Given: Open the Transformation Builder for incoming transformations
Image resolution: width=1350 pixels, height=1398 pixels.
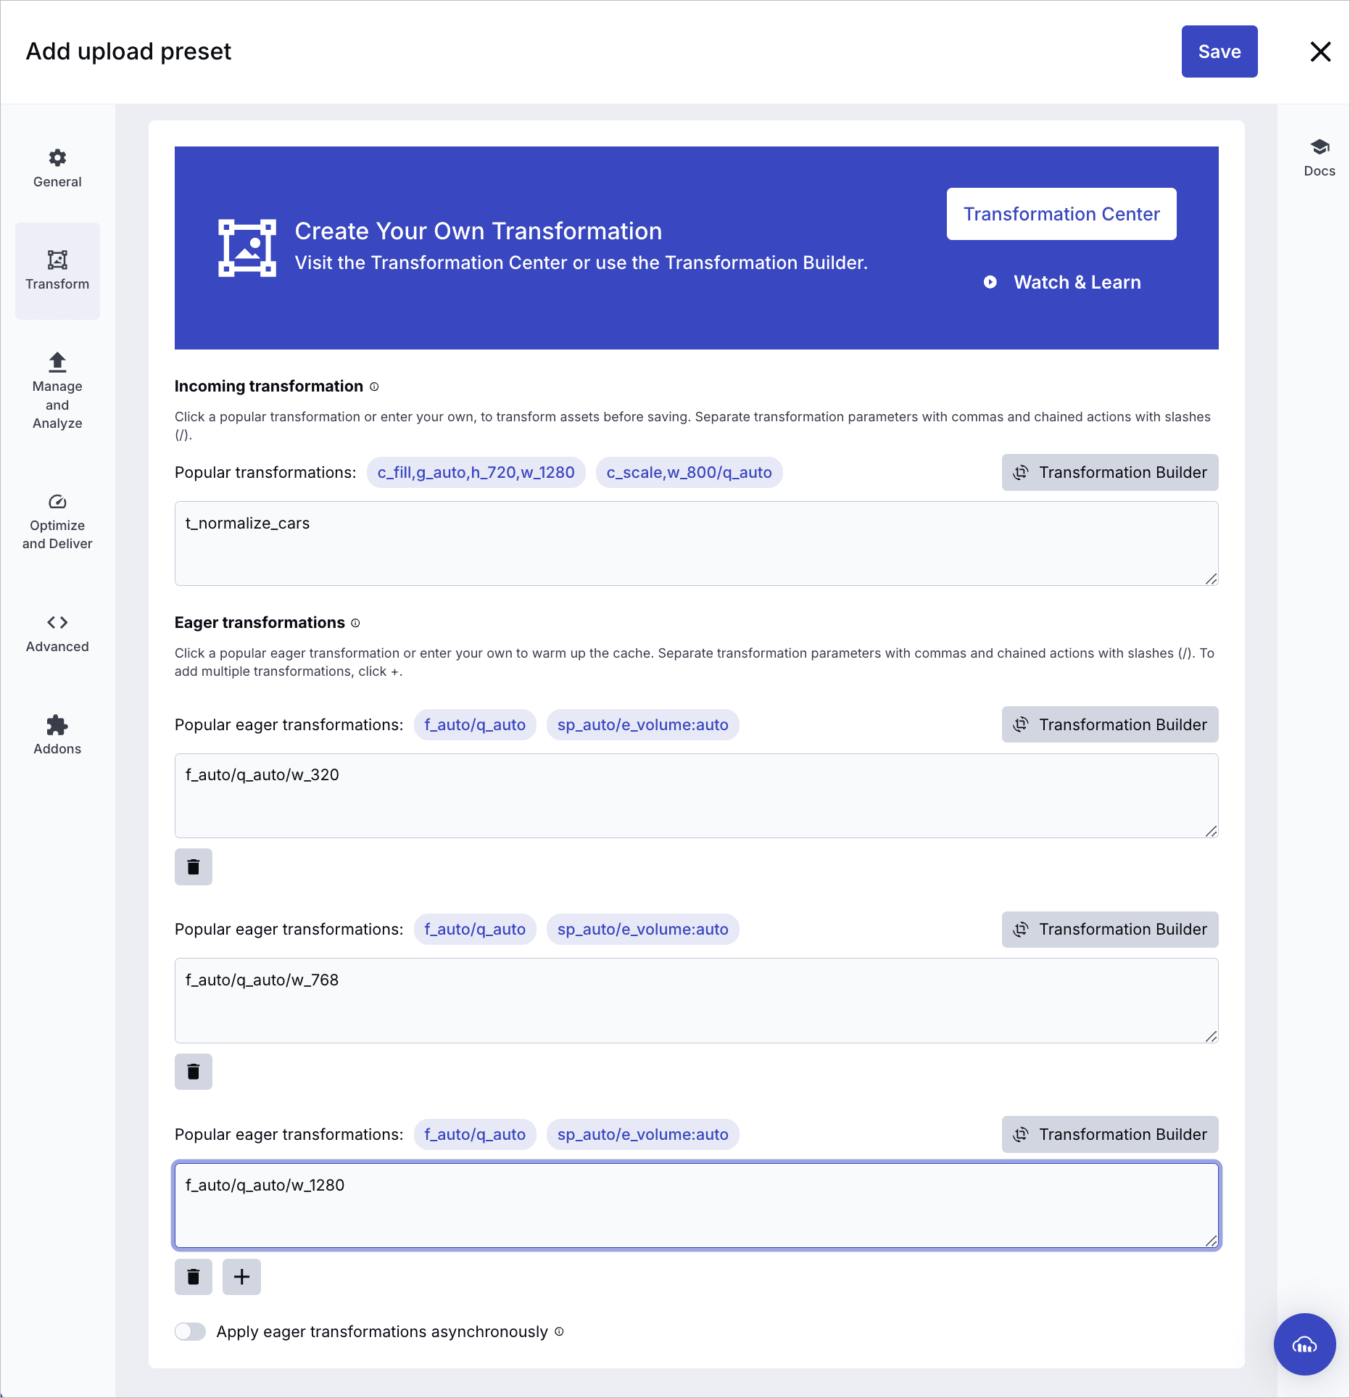Looking at the screenshot, I should (1109, 472).
